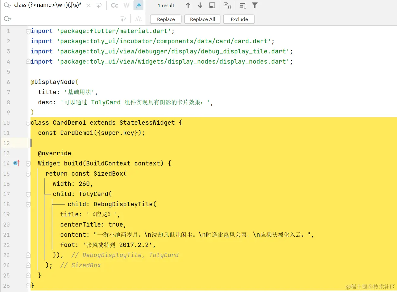Select all occurrences icon
Image resolution: width=397 pixels, height=292 pixels.
tap(227, 6)
